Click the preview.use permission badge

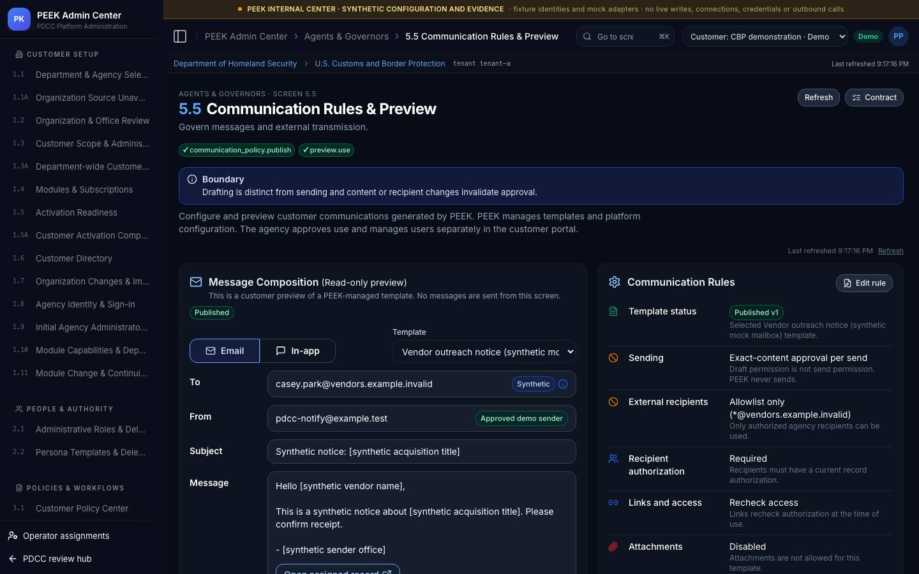pyautogui.click(x=326, y=150)
